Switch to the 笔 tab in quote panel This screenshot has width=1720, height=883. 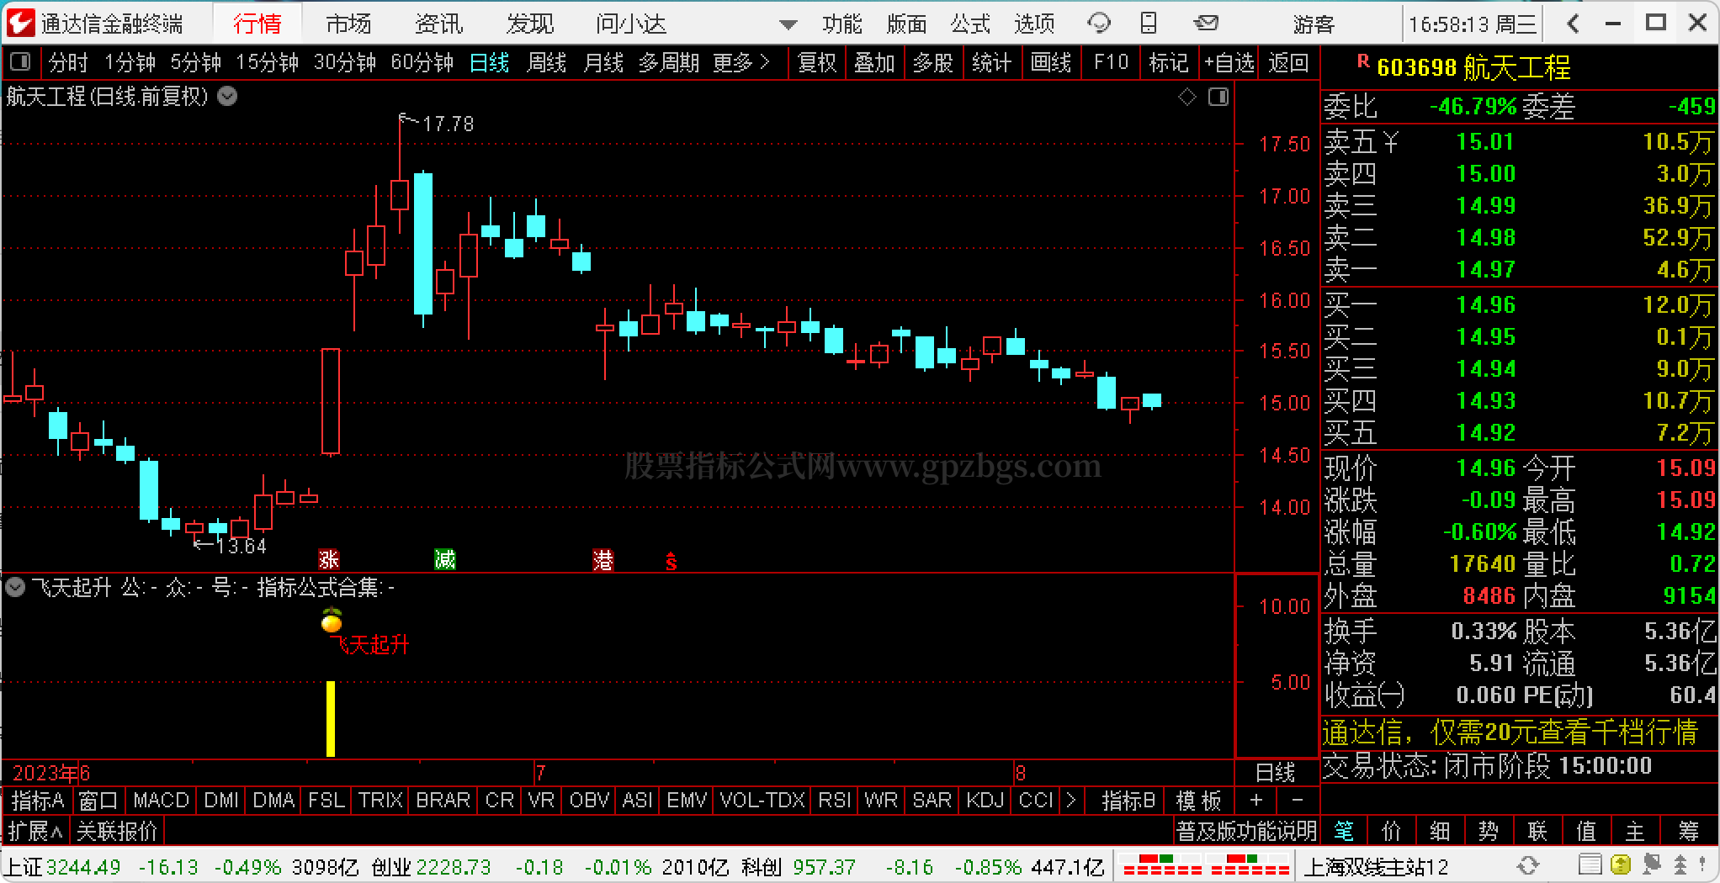point(1344,831)
